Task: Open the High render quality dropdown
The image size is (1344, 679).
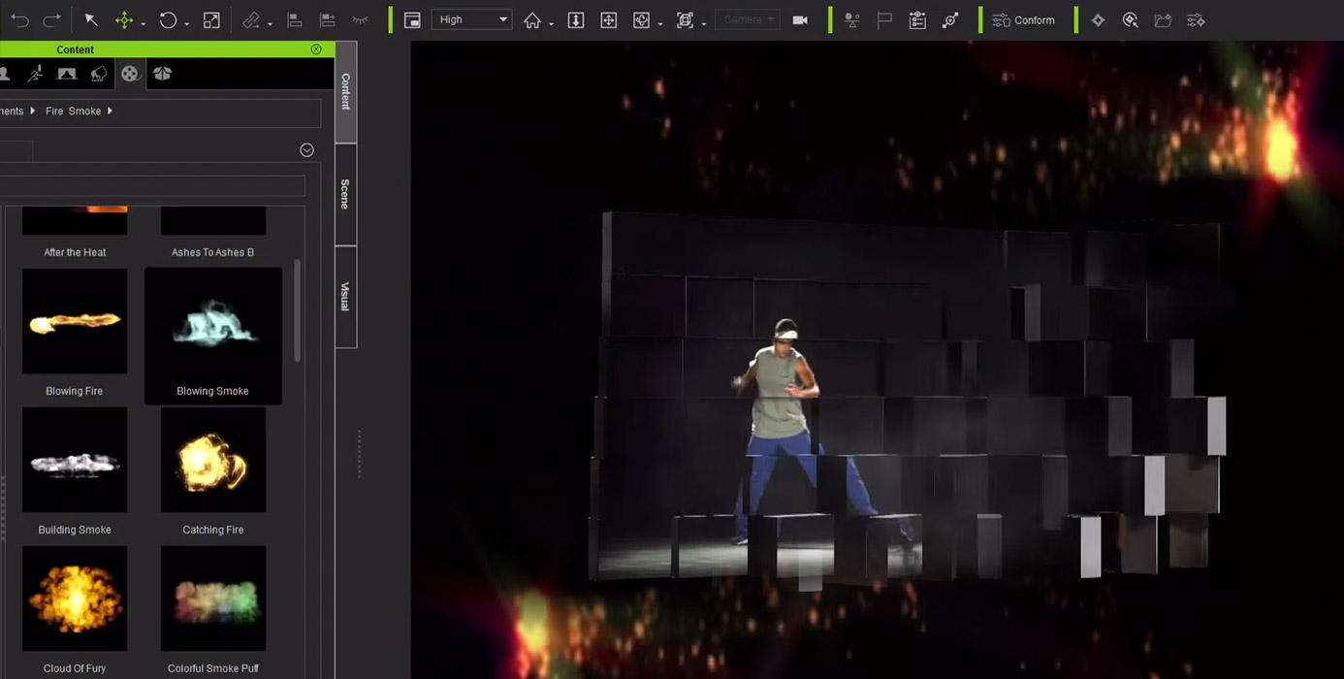Action: pyautogui.click(x=471, y=19)
